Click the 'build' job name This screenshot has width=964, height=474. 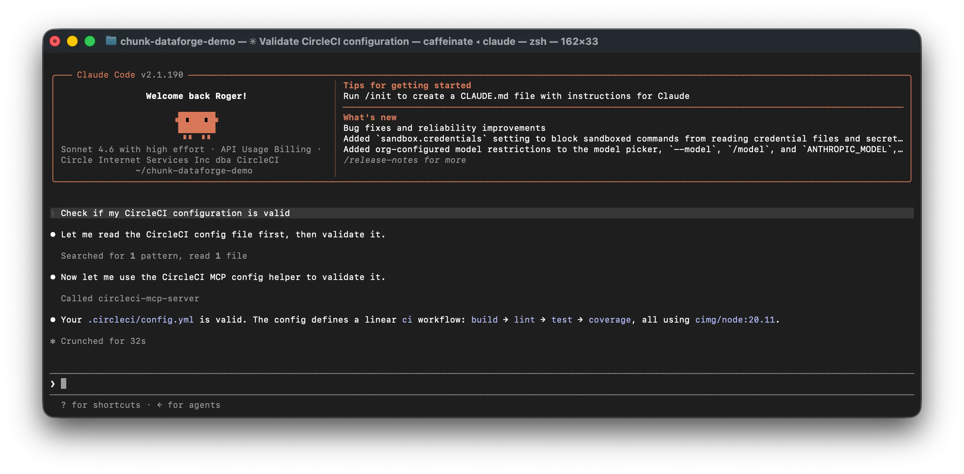pyautogui.click(x=484, y=320)
